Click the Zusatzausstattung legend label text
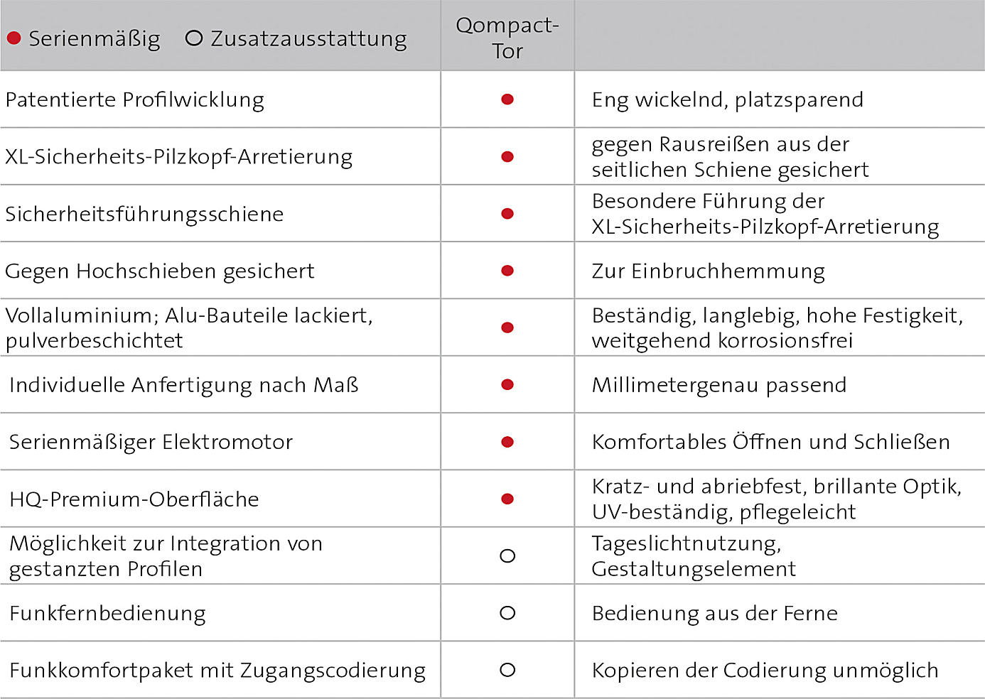The height and width of the screenshot is (699, 985). click(308, 38)
